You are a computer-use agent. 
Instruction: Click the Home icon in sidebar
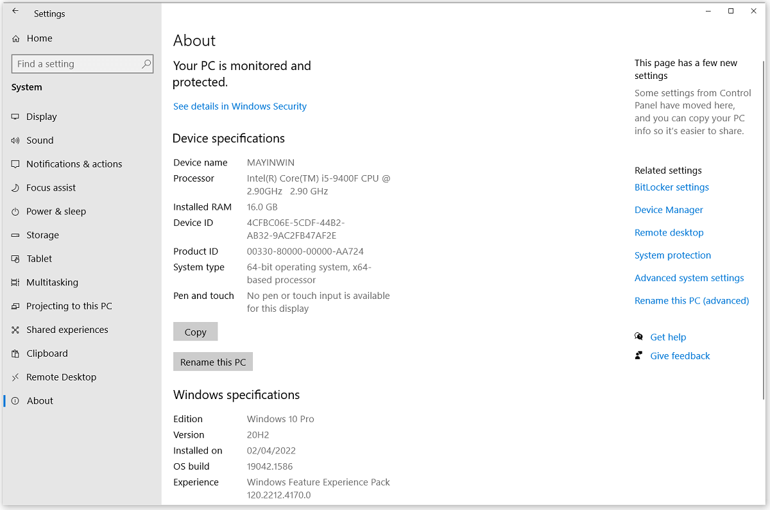pos(16,38)
